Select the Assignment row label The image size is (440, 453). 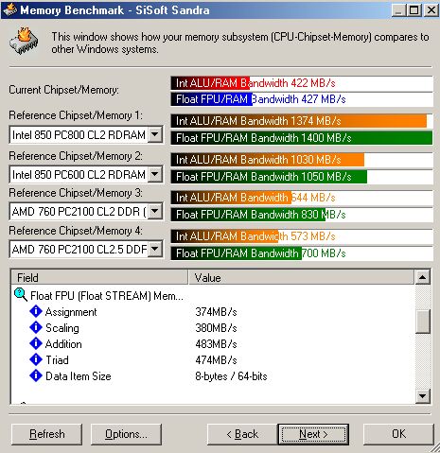[x=71, y=312]
